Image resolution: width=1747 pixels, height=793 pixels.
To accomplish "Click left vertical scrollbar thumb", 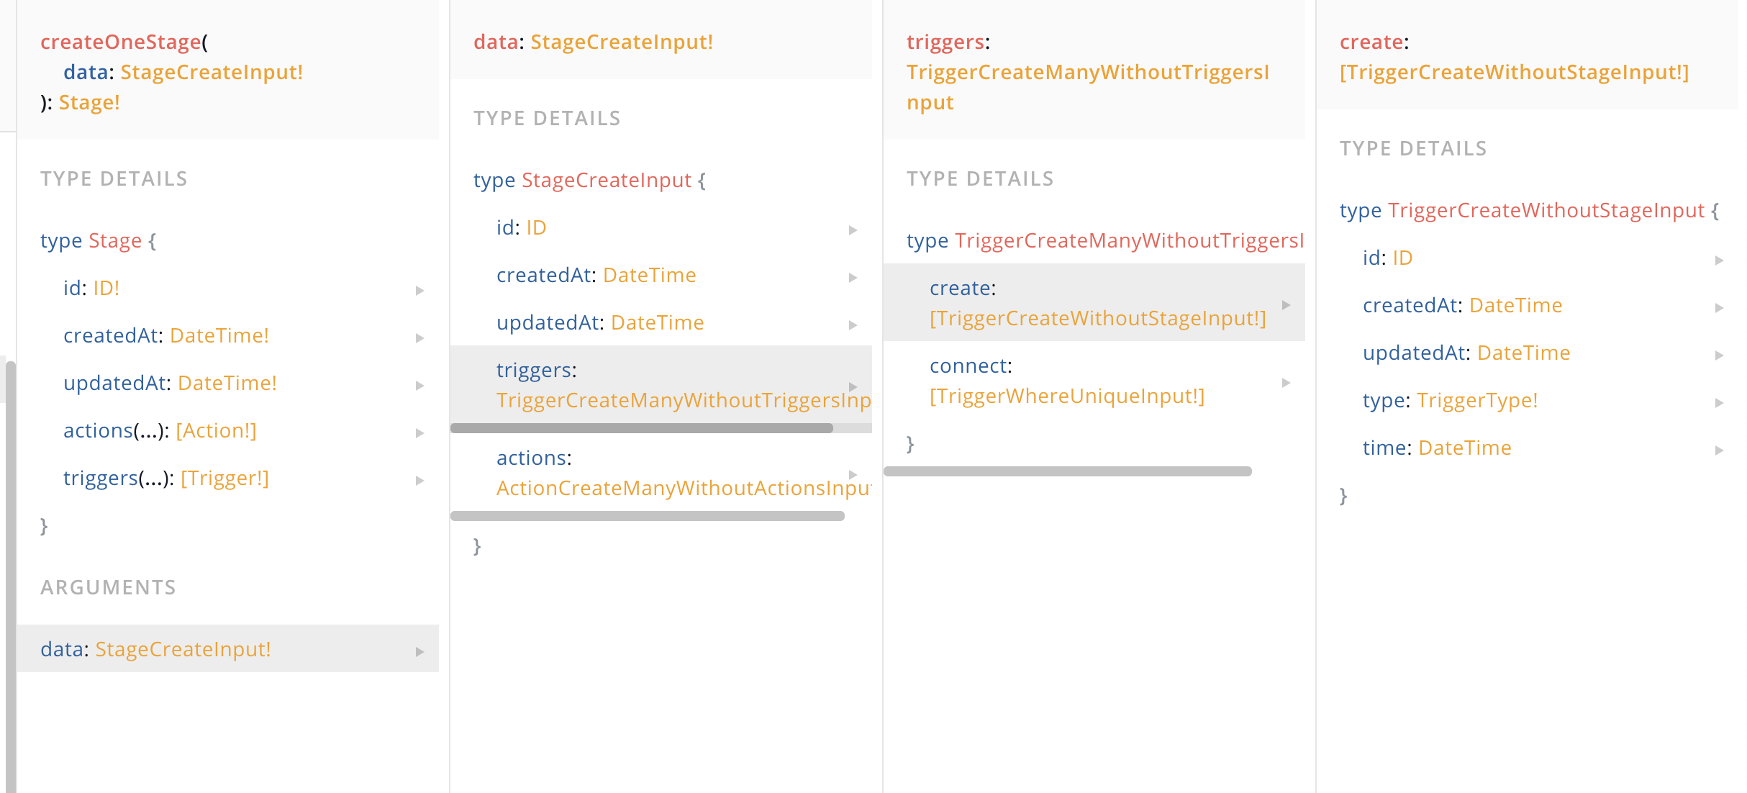I will pos(10,576).
